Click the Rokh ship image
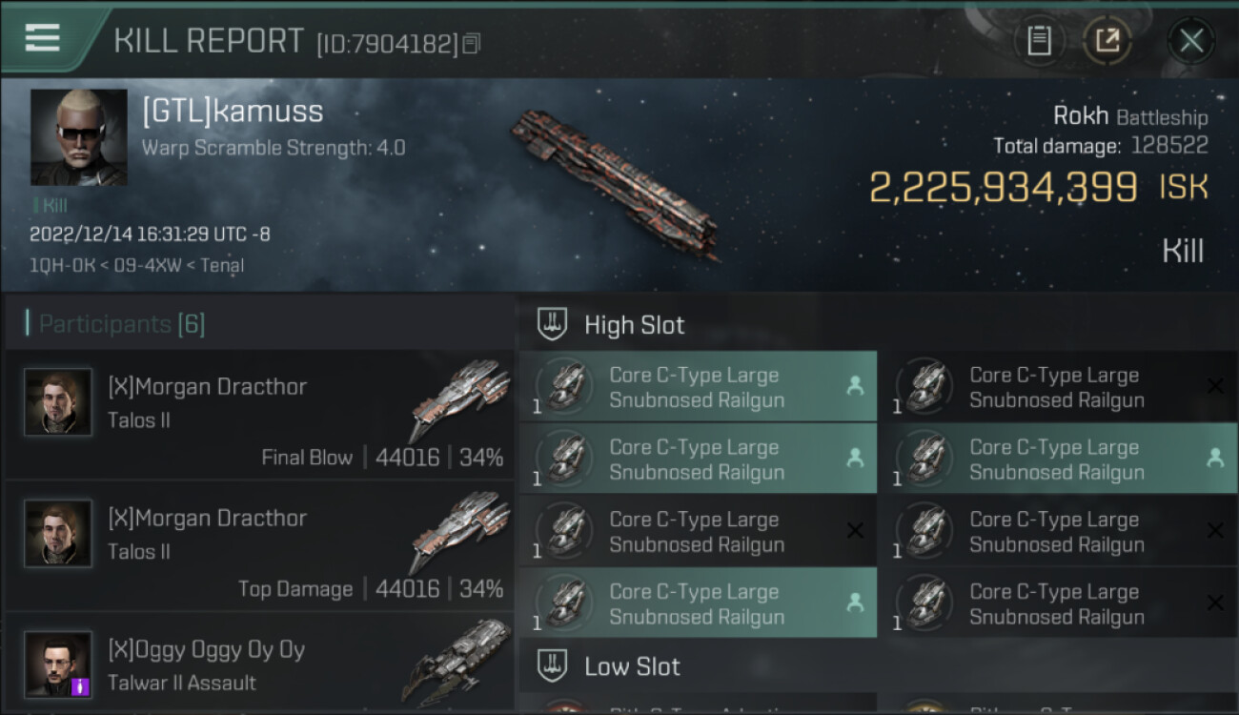 [x=615, y=182]
